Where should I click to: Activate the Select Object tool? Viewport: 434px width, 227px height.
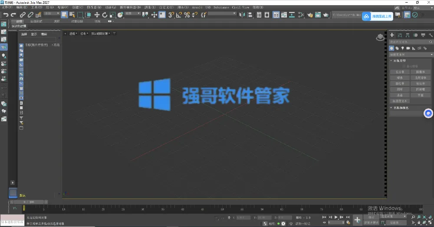(x=64, y=15)
